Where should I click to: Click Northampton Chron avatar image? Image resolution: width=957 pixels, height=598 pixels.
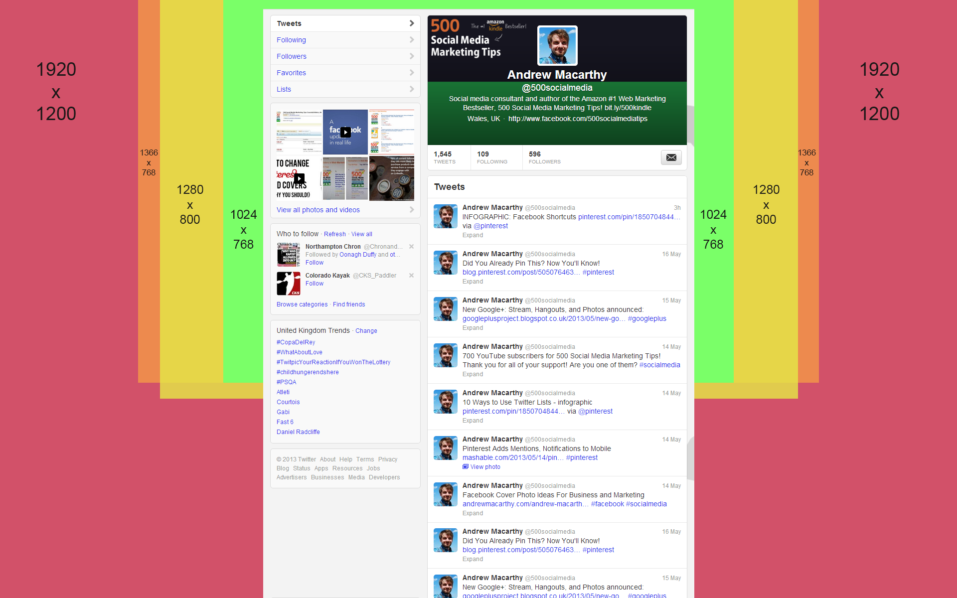(x=289, y=255)
